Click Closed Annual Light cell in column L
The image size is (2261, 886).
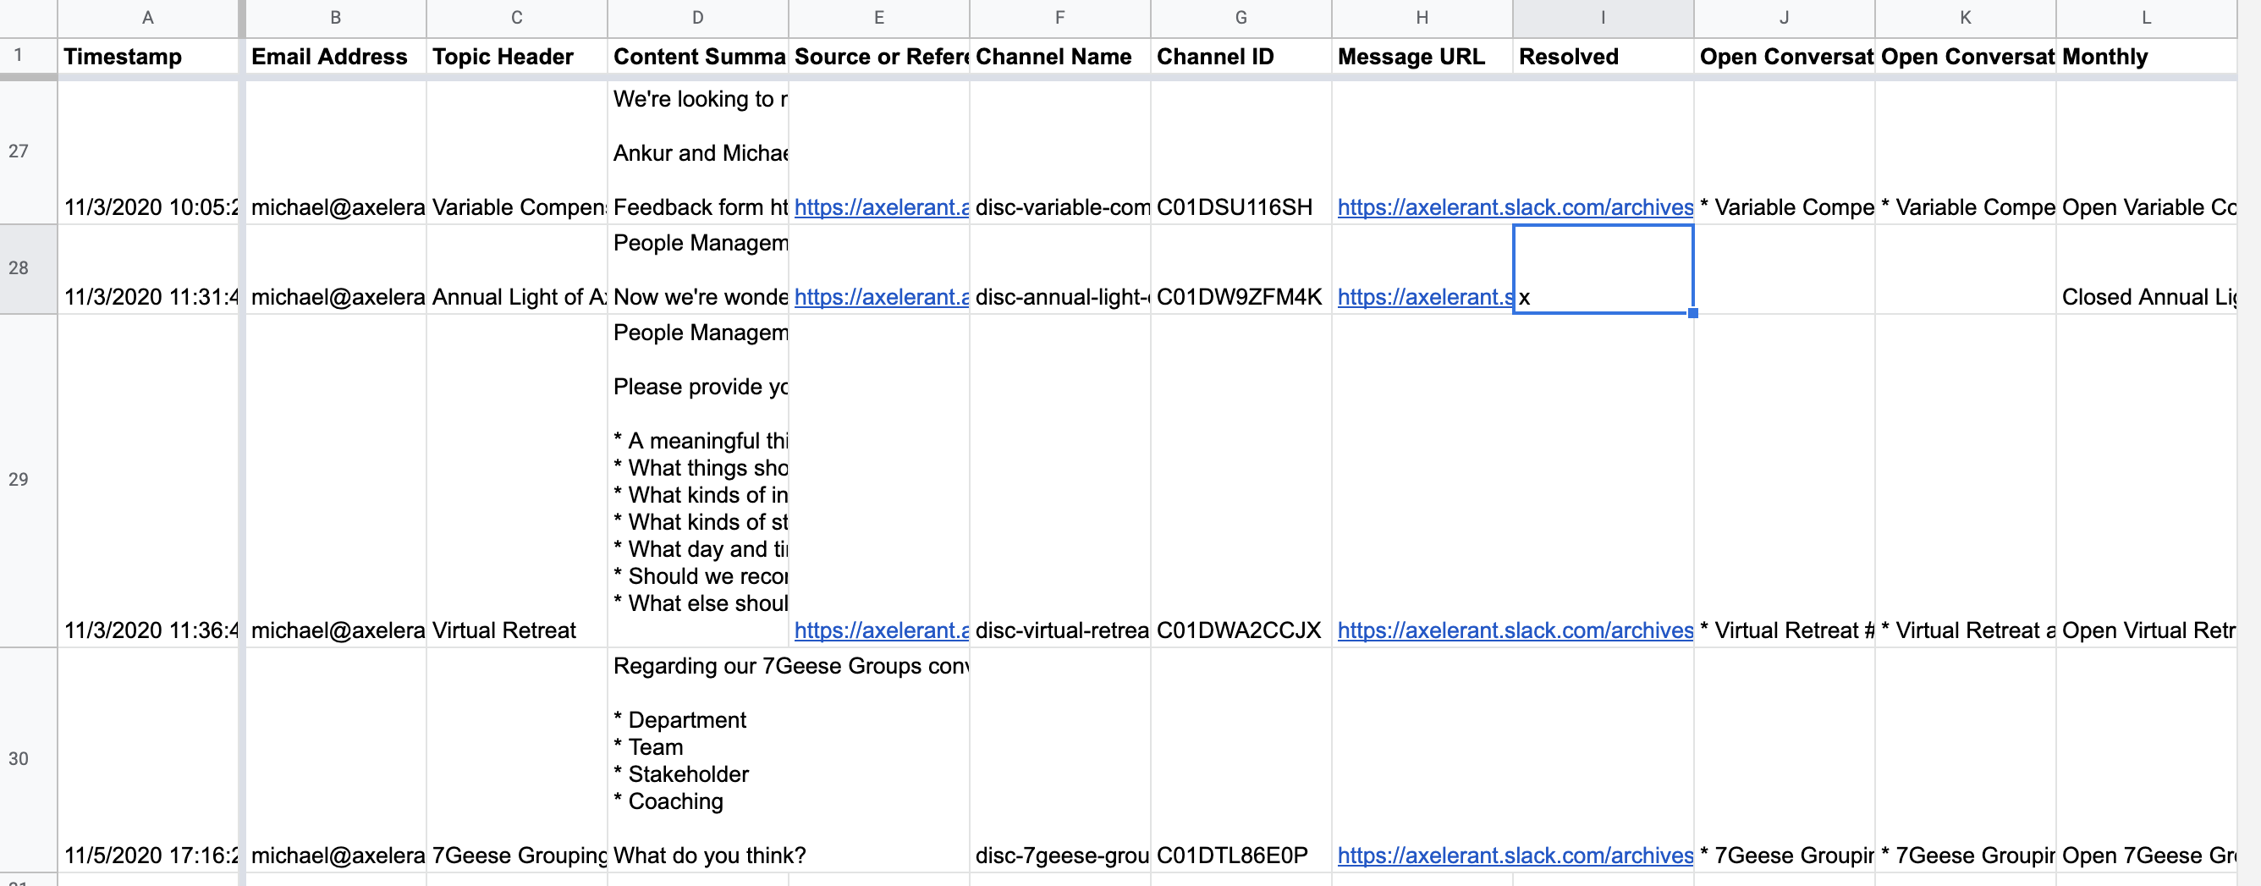[2146, 269]
